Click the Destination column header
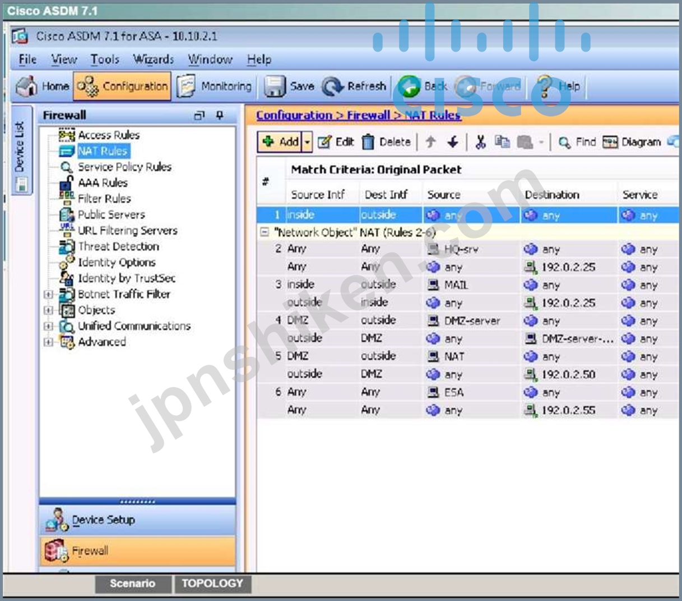The width and height of the screenshot is (682, 601). (552, 195)
